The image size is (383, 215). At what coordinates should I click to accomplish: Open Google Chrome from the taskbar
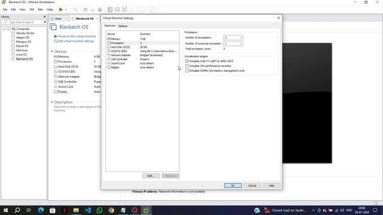click(x=111, y=210)
